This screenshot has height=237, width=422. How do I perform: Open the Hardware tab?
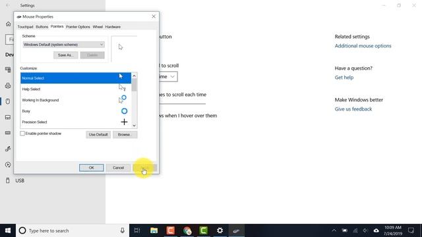coord(113,27)
